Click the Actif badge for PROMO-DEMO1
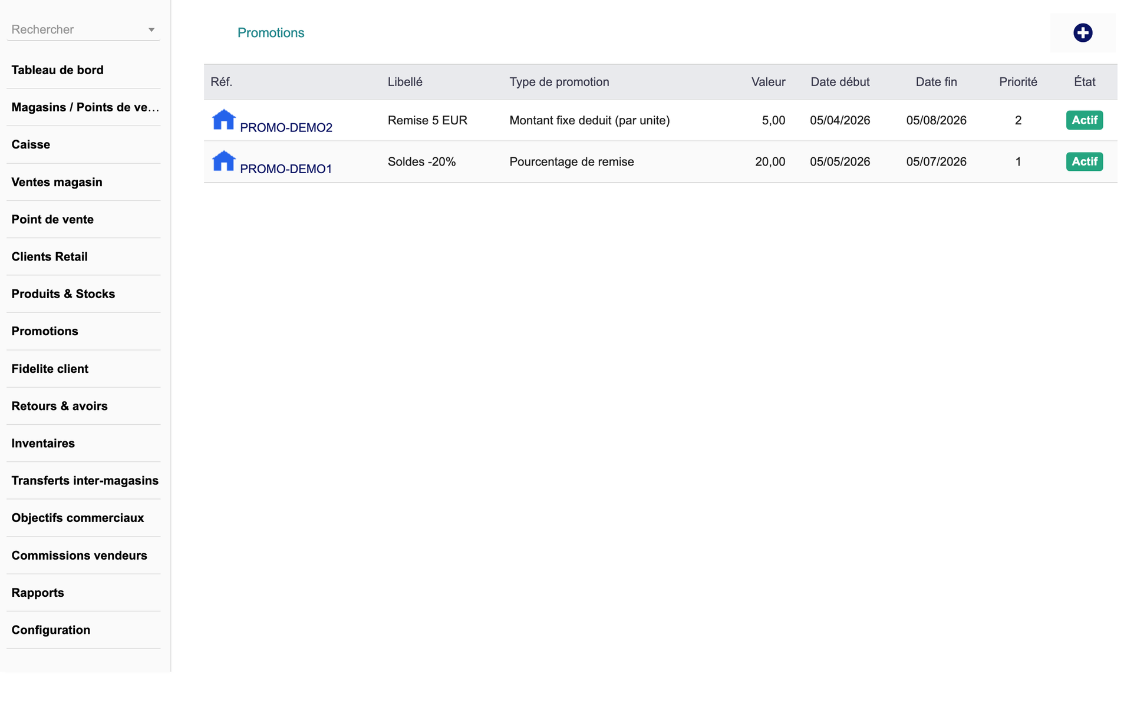1147x727 pixels. pos(1084,161)
